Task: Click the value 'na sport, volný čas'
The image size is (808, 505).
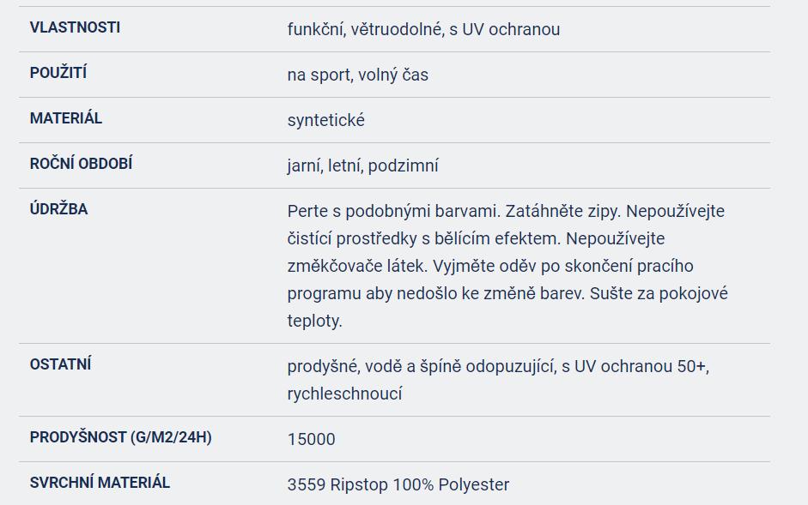Action: (357, 75)
